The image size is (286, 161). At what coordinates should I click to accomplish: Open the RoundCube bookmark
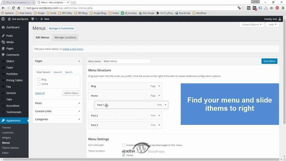pyautogui.click(x=183, y=13)
